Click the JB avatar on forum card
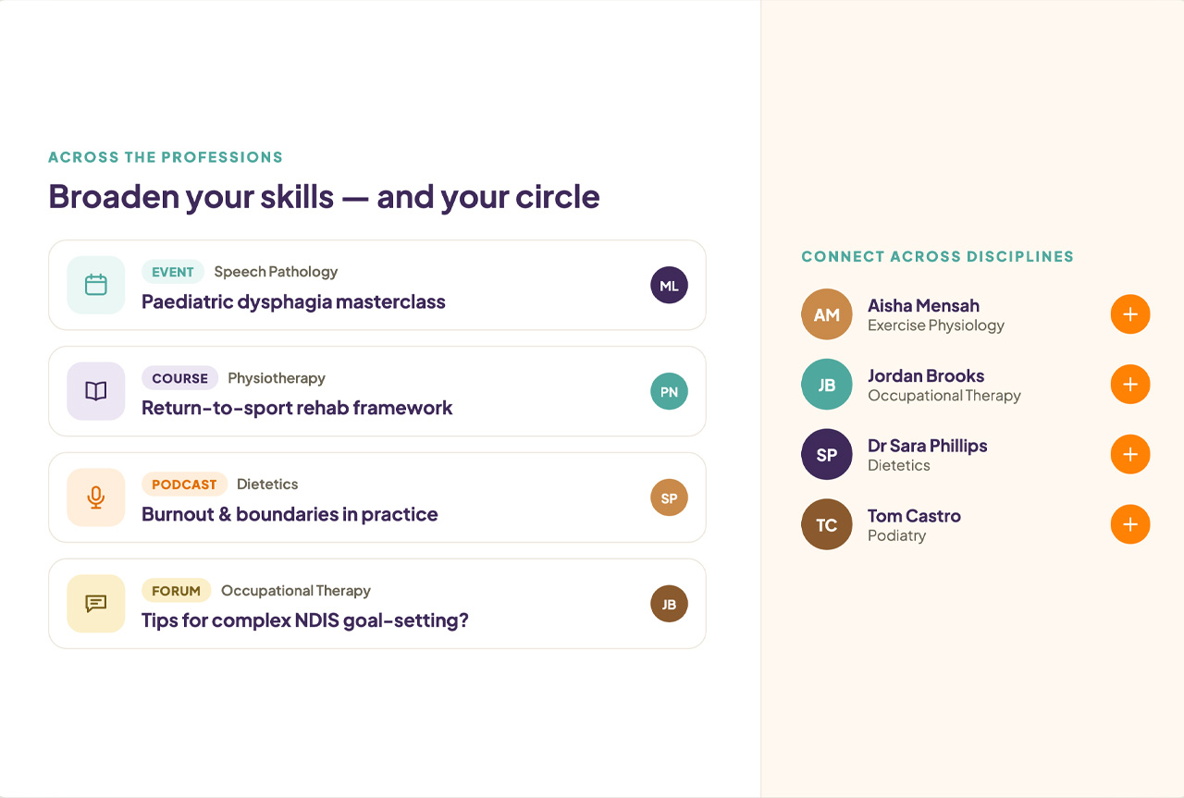The width and height of the screenshot is (1184, 798). [x=669, y=604]
